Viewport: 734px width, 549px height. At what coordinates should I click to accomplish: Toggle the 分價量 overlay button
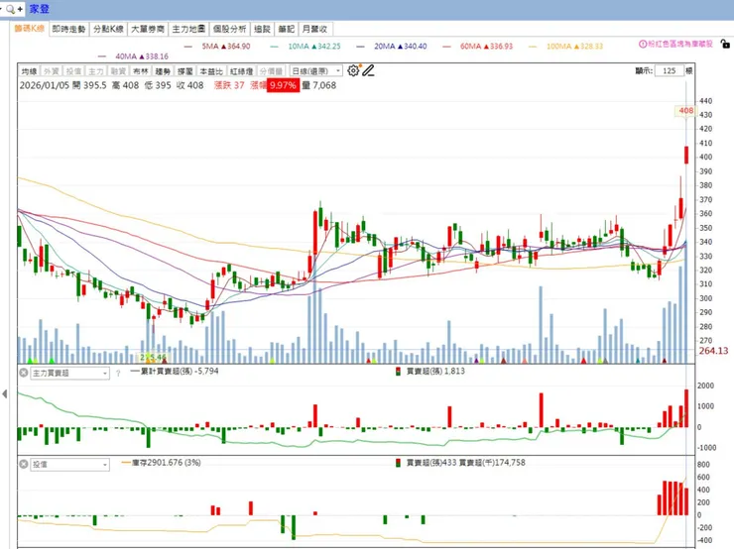(271, 71)
